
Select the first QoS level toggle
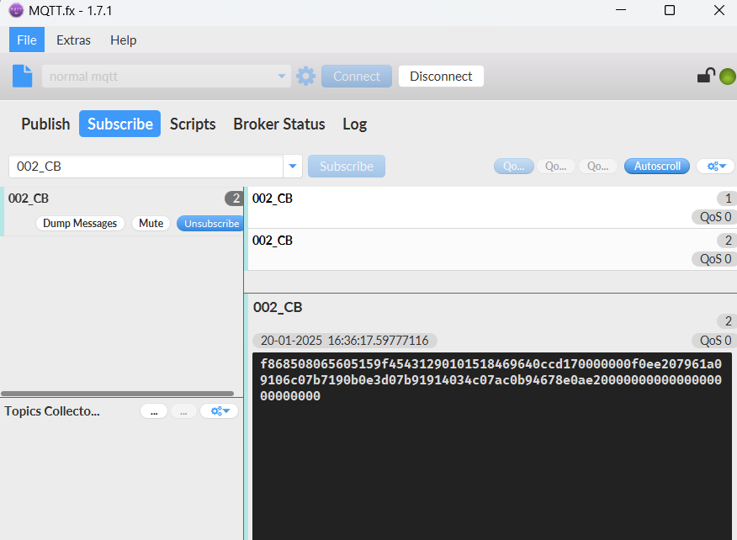(514, 166)
